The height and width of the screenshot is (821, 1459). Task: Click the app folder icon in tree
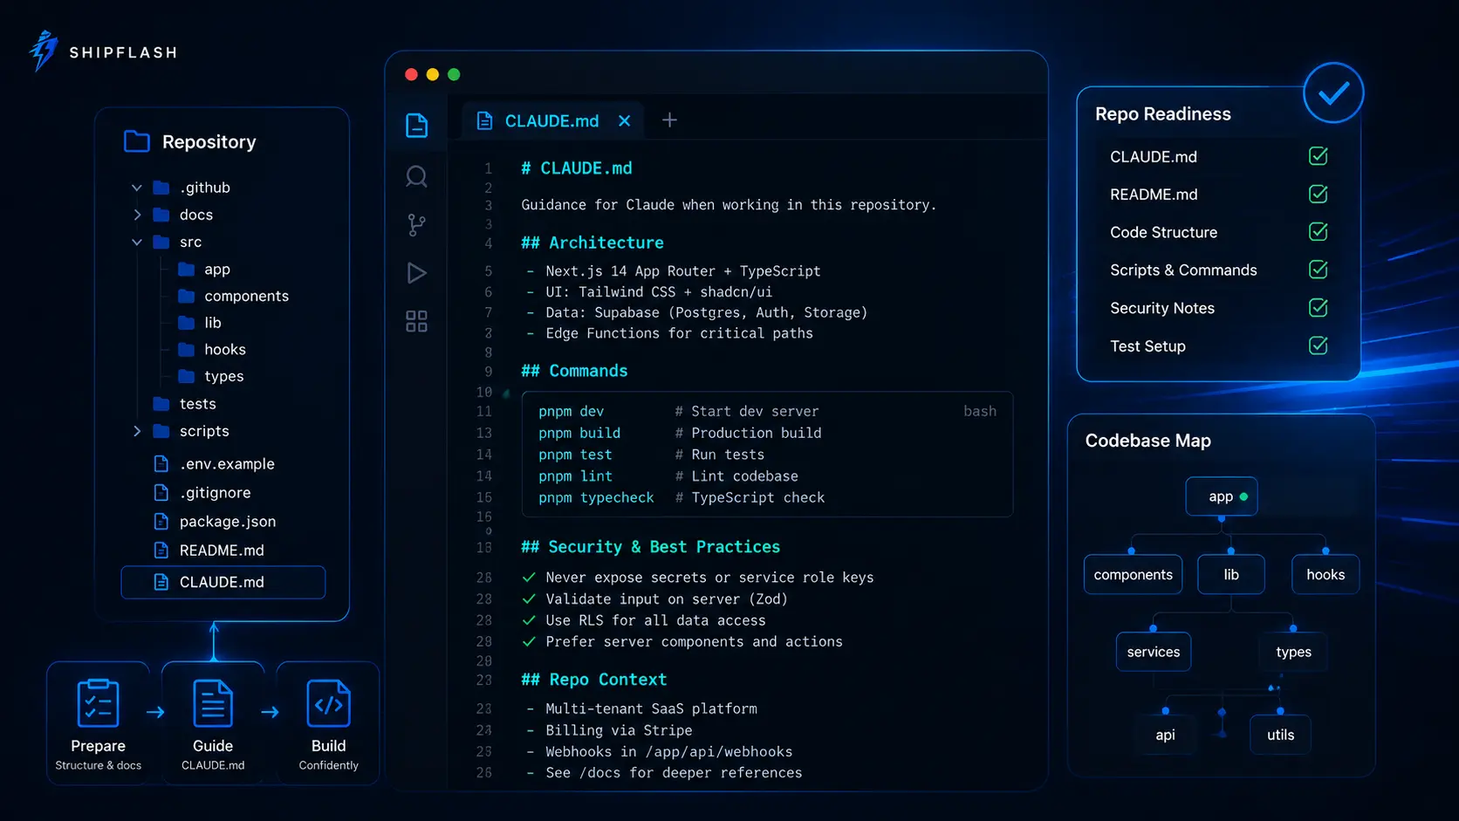coord(186,269)
